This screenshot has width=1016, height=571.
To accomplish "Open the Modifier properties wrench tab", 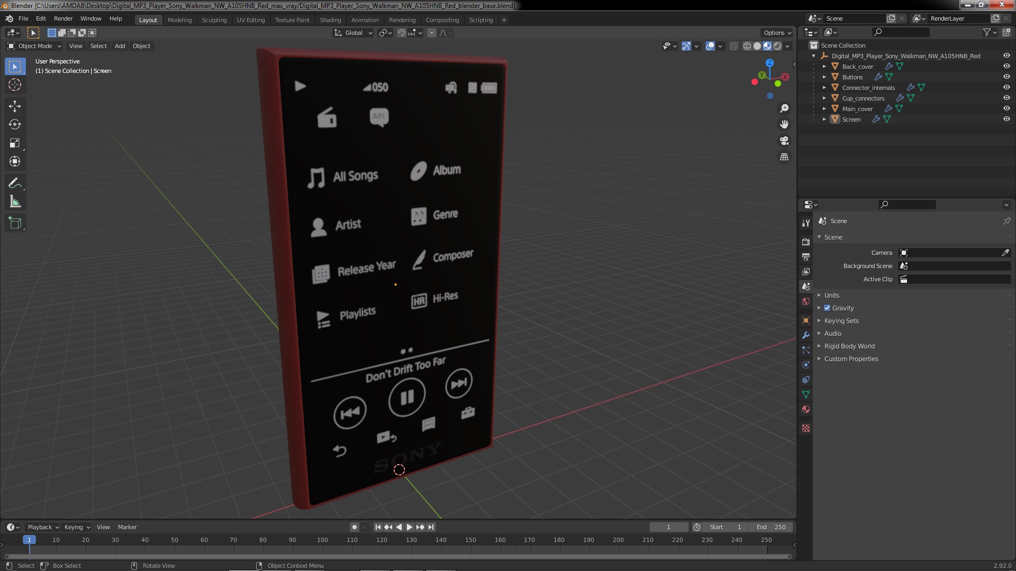I will 805,335.
